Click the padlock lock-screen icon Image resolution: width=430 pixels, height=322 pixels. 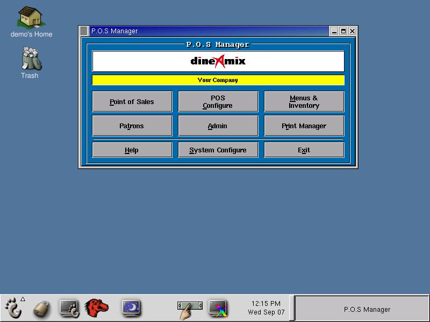(x=42, y=309)
